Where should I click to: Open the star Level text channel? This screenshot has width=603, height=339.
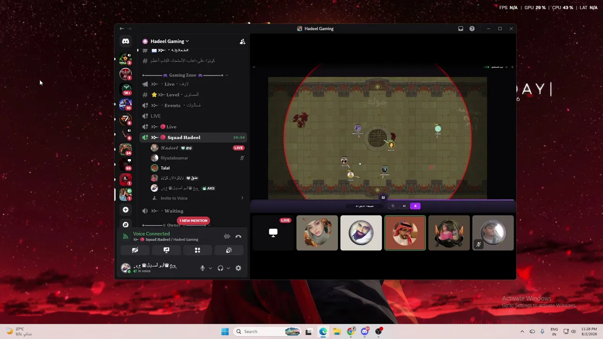193,95
